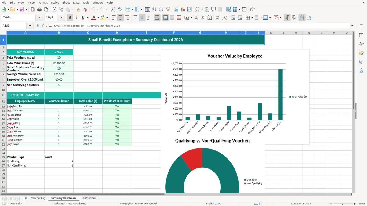Select row 25 header

coord(3,157)
